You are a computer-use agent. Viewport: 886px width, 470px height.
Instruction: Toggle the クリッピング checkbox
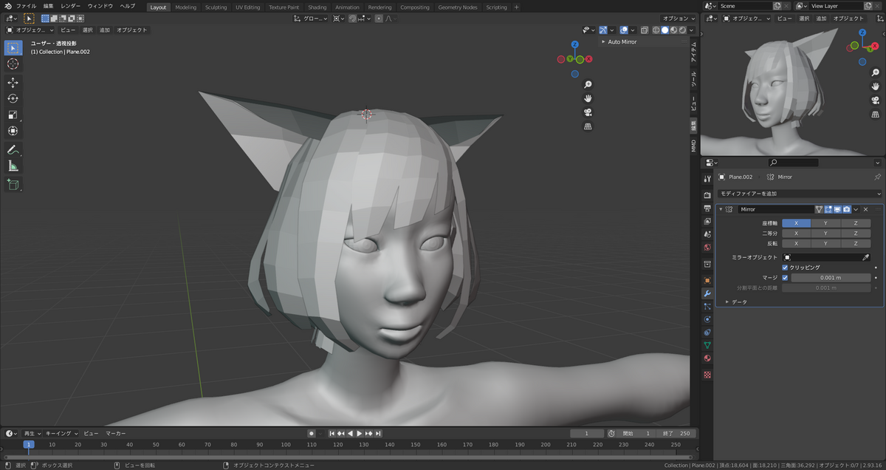(785, 268)
